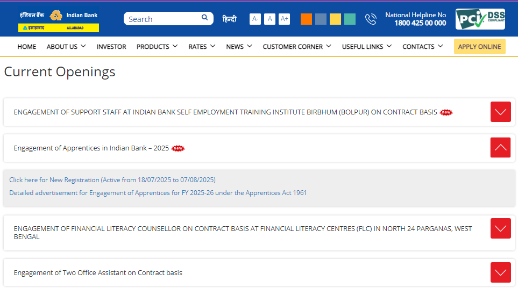Go to the Home page
This screenshot has width=518, height=288.
27,47
